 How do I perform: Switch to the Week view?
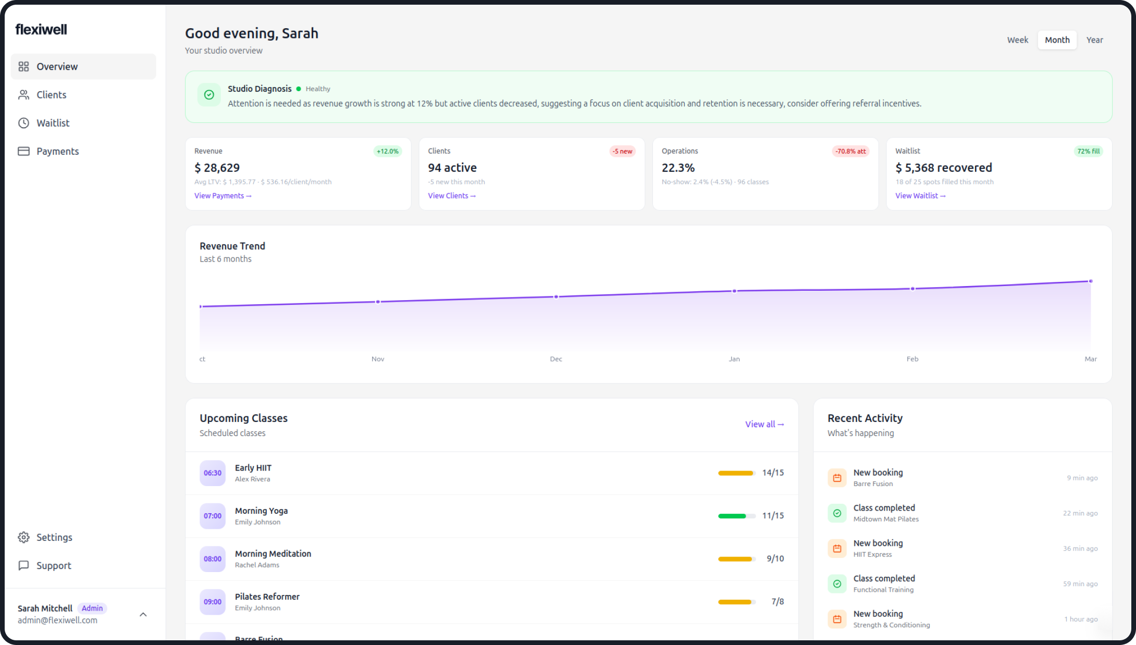(x=1017, y=40)
